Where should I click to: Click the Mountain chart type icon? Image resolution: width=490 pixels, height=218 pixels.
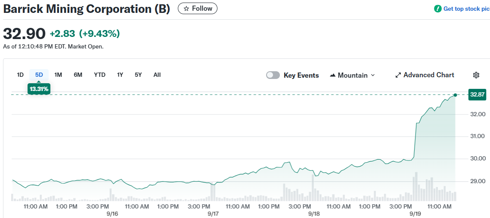coord(333,75)
